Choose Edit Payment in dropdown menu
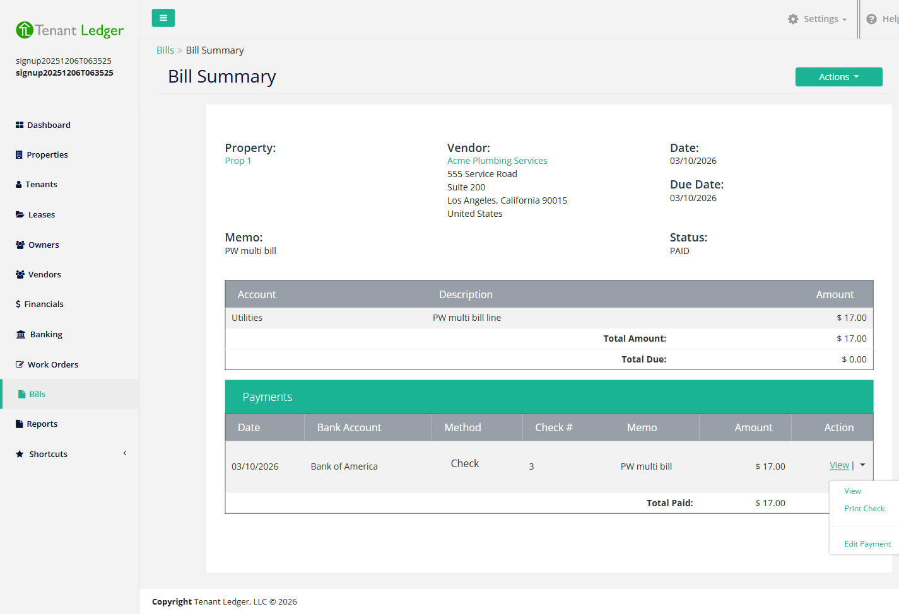 point(867,544)
